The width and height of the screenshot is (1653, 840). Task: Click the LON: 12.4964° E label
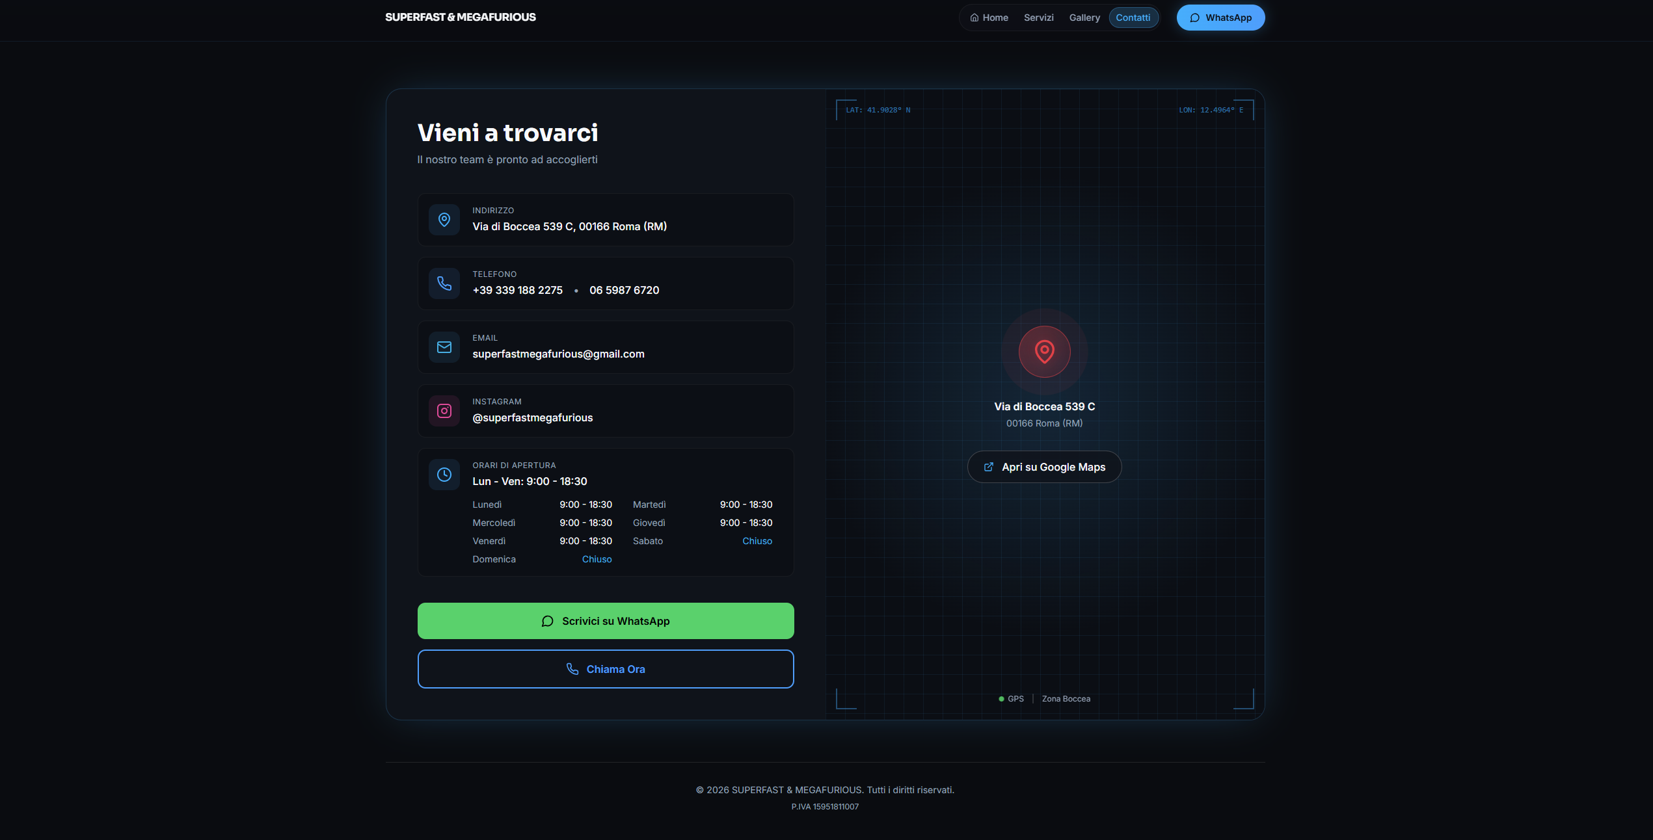point(1211,110)
